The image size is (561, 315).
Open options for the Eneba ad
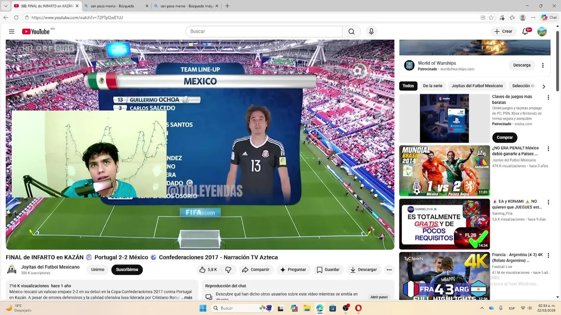coord(548,98)
